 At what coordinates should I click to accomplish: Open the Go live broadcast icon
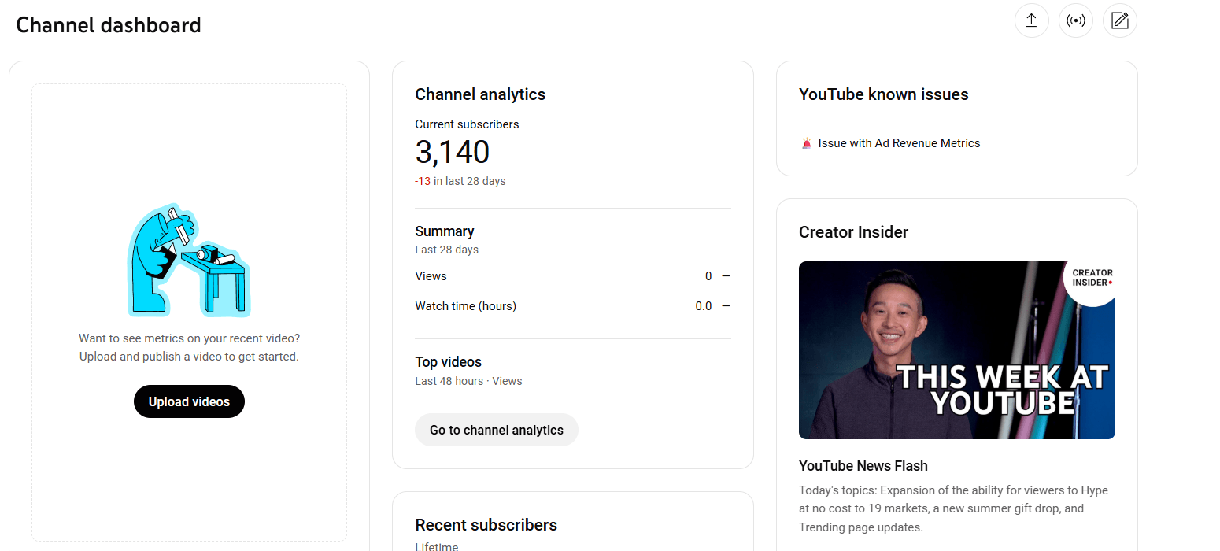[x=1075, y=20]
